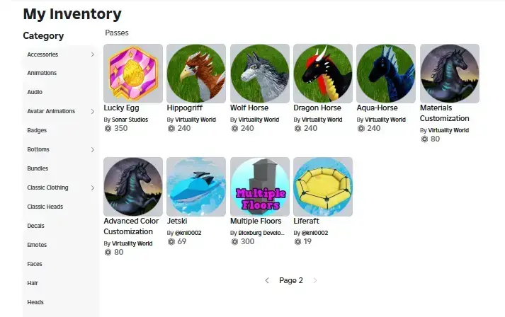The image size is (505, 317).
Task: Select the Hippogriff pass image
Action: click(x=196, y=74)
